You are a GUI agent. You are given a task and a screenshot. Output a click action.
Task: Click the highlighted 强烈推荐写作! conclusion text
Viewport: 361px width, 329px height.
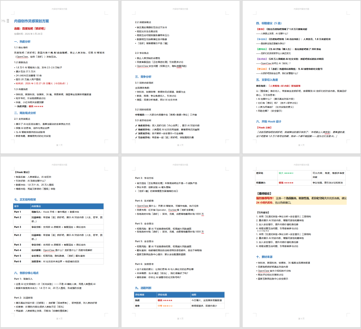click(x=265, y=198)
